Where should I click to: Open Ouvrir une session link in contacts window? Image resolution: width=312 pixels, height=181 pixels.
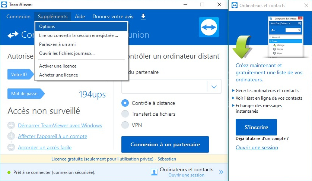pyautogui.click(x=257, y=147)
